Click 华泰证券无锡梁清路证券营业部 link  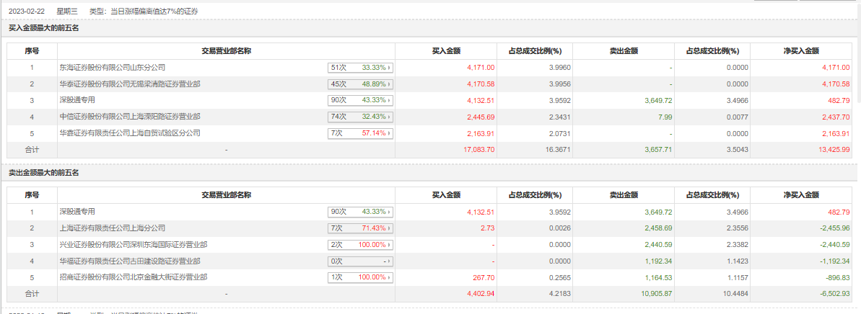[x=130, y=84]
